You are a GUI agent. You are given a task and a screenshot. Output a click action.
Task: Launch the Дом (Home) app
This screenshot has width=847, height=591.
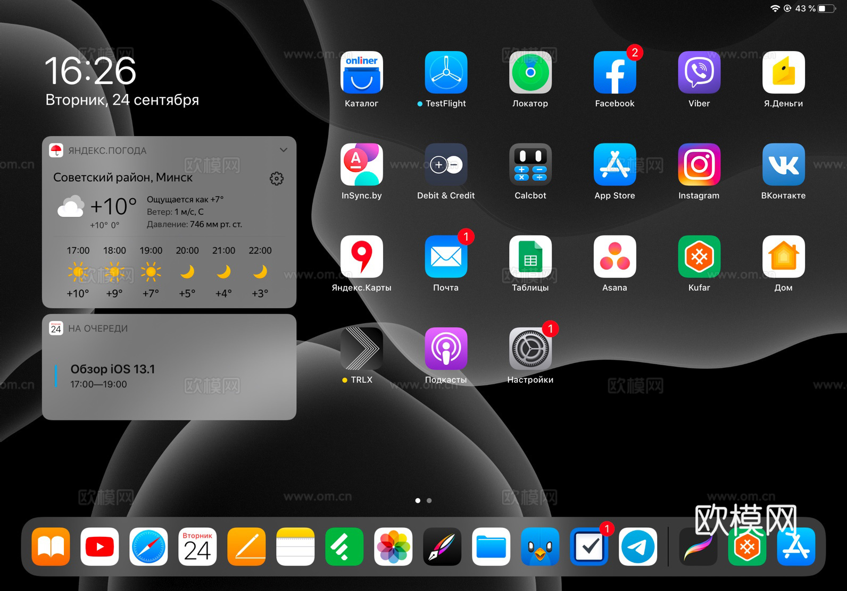point(783,257)
